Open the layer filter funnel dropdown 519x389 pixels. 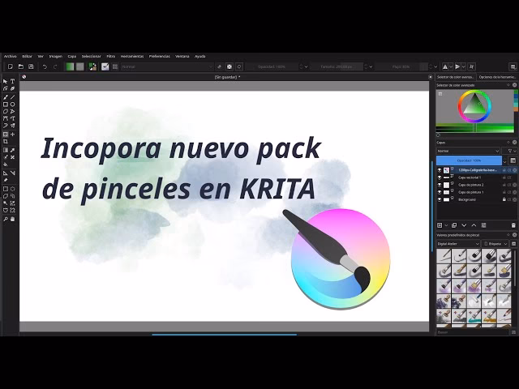510,151
